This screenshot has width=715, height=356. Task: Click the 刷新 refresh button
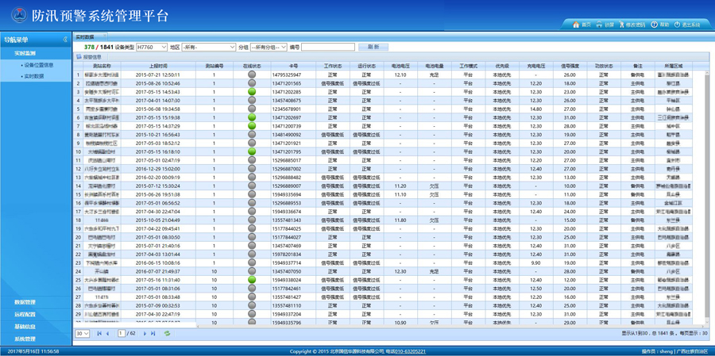pyautogui.click(x=373, y=47)
